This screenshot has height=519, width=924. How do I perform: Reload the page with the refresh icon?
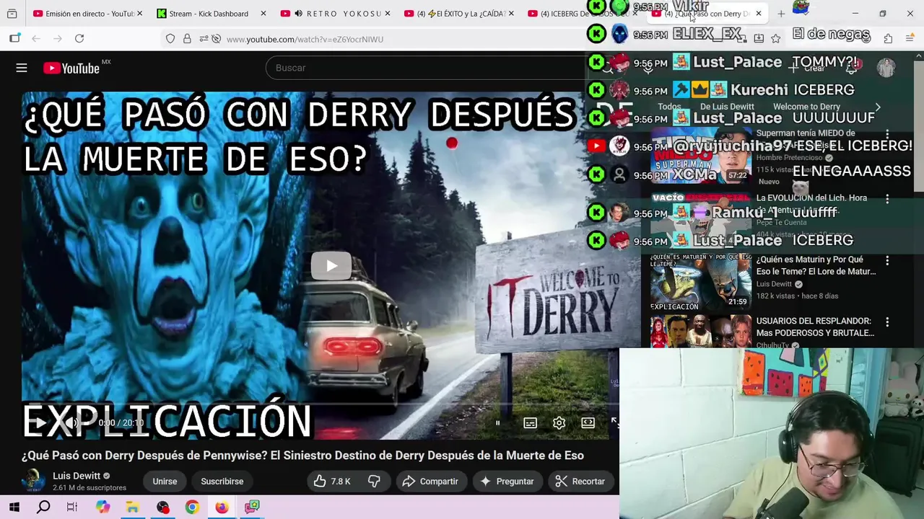(x=79, y=38)
